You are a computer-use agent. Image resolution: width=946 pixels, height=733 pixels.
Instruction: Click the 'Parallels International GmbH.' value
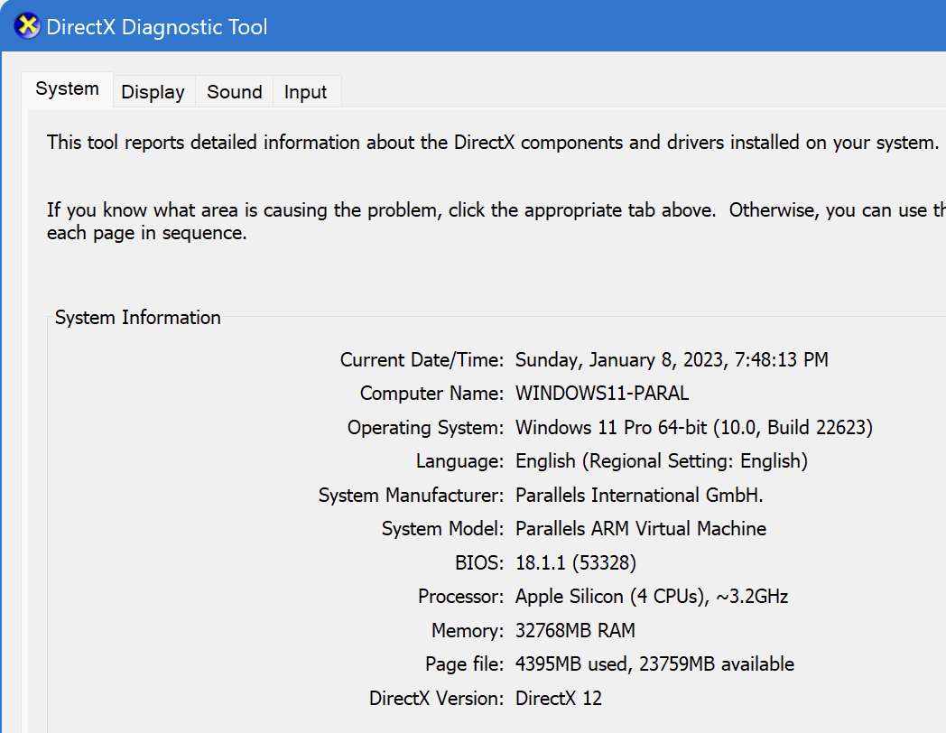639,496
